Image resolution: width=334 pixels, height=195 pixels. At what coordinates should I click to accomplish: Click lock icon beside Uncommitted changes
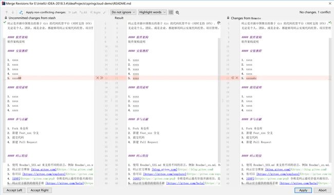[x=6, y=18]
